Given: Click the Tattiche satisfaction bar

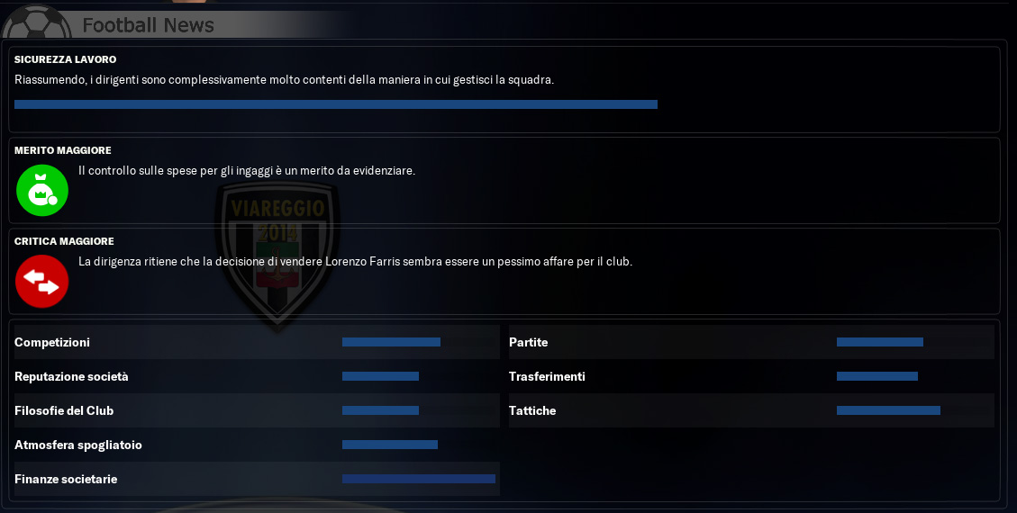Looking at the screenshot, I should point(888,410).
